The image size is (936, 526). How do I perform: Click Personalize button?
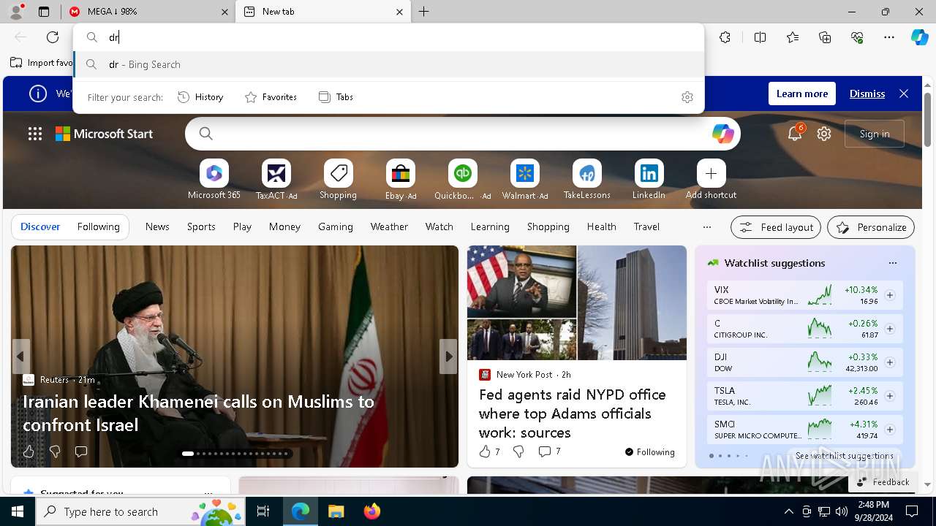click(871, 227)
